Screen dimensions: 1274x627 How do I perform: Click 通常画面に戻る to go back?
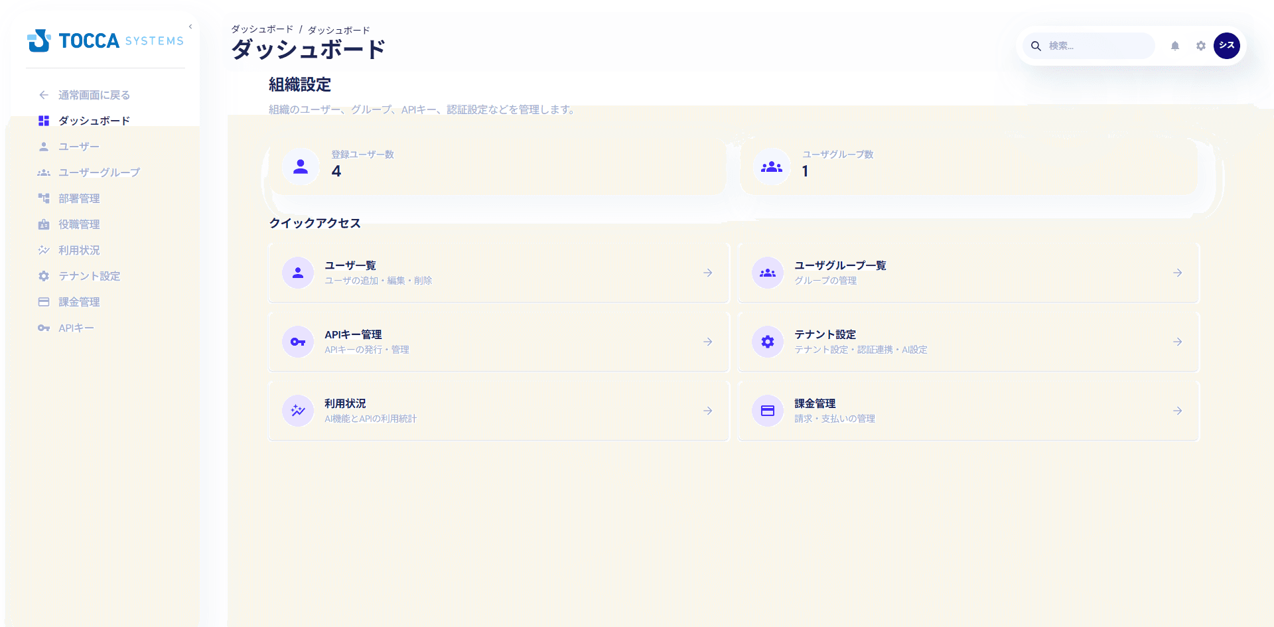(93, 95)
